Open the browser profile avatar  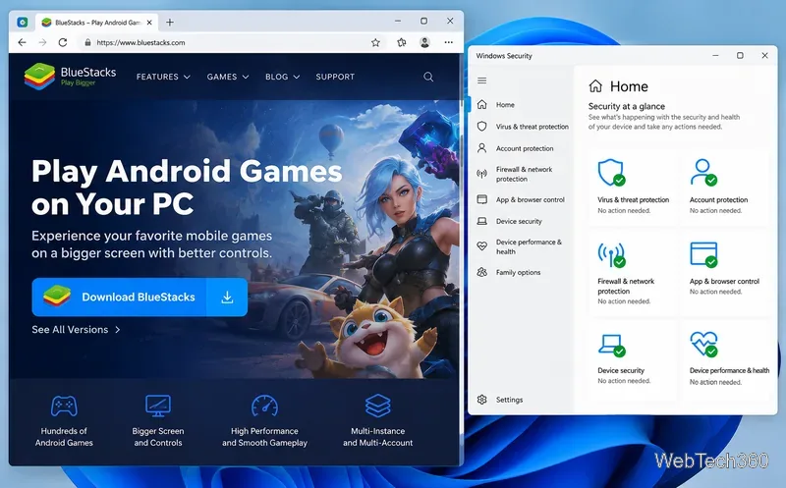[x=424, y=42]
